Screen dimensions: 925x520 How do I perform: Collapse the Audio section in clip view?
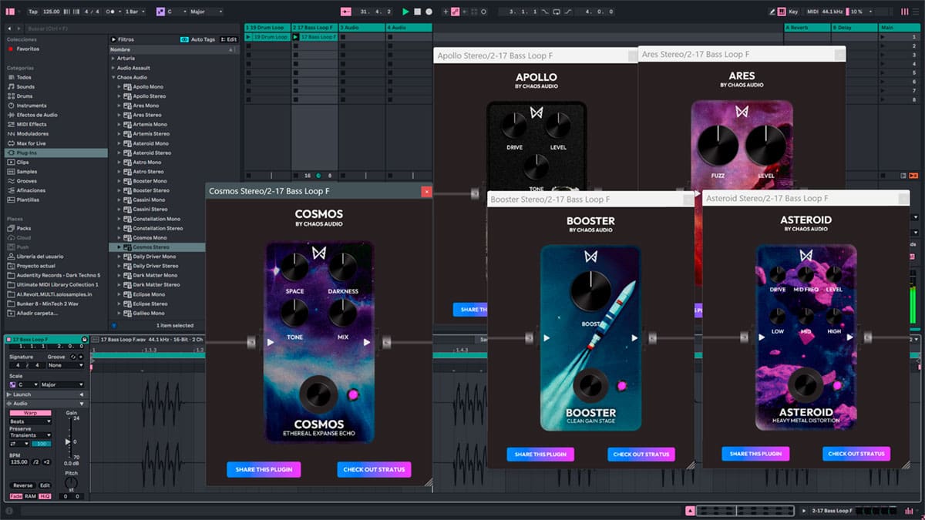[82, 403]
